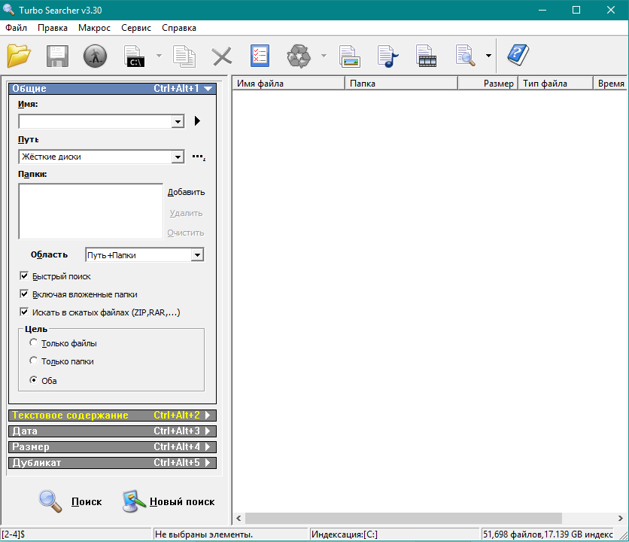
Task: Open the Правка menu
Action: pyautogui.click(x=53, y=28)
